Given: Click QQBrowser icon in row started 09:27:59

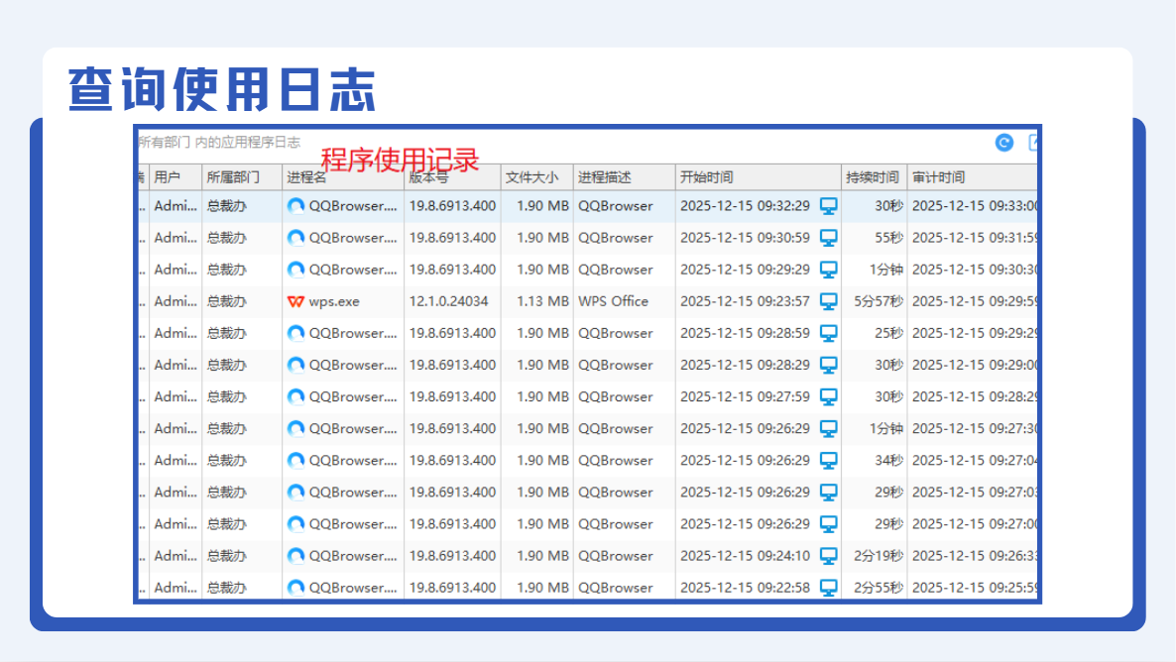Looking at the screenshot, I should pos(295,396).
